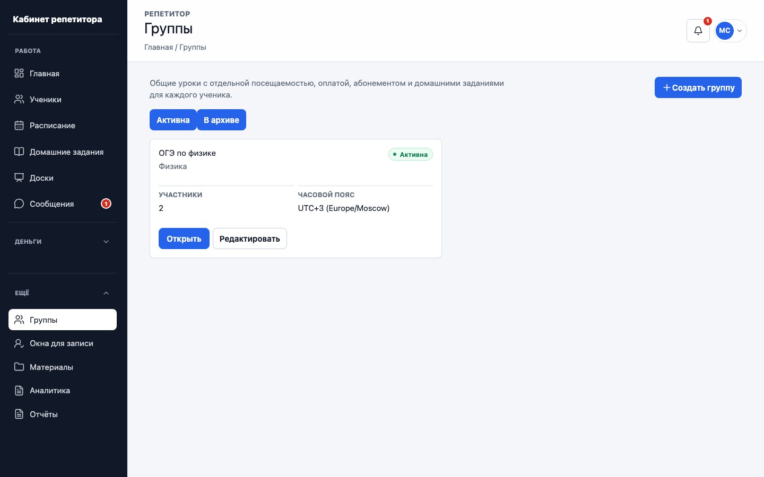Collapse the ЕЩЁ sidebar section

click(x=63, y=293)
